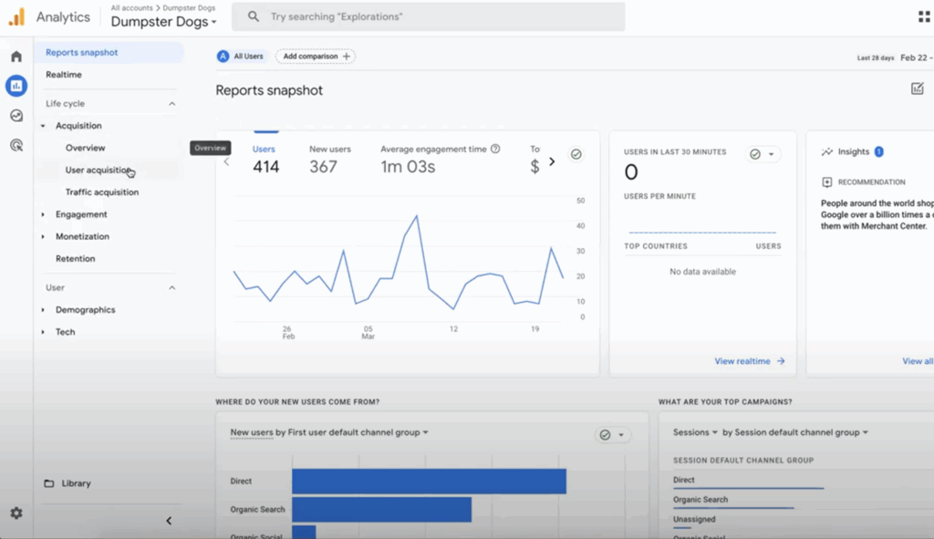Open the Explore icon in sidebar

point(16,116)
